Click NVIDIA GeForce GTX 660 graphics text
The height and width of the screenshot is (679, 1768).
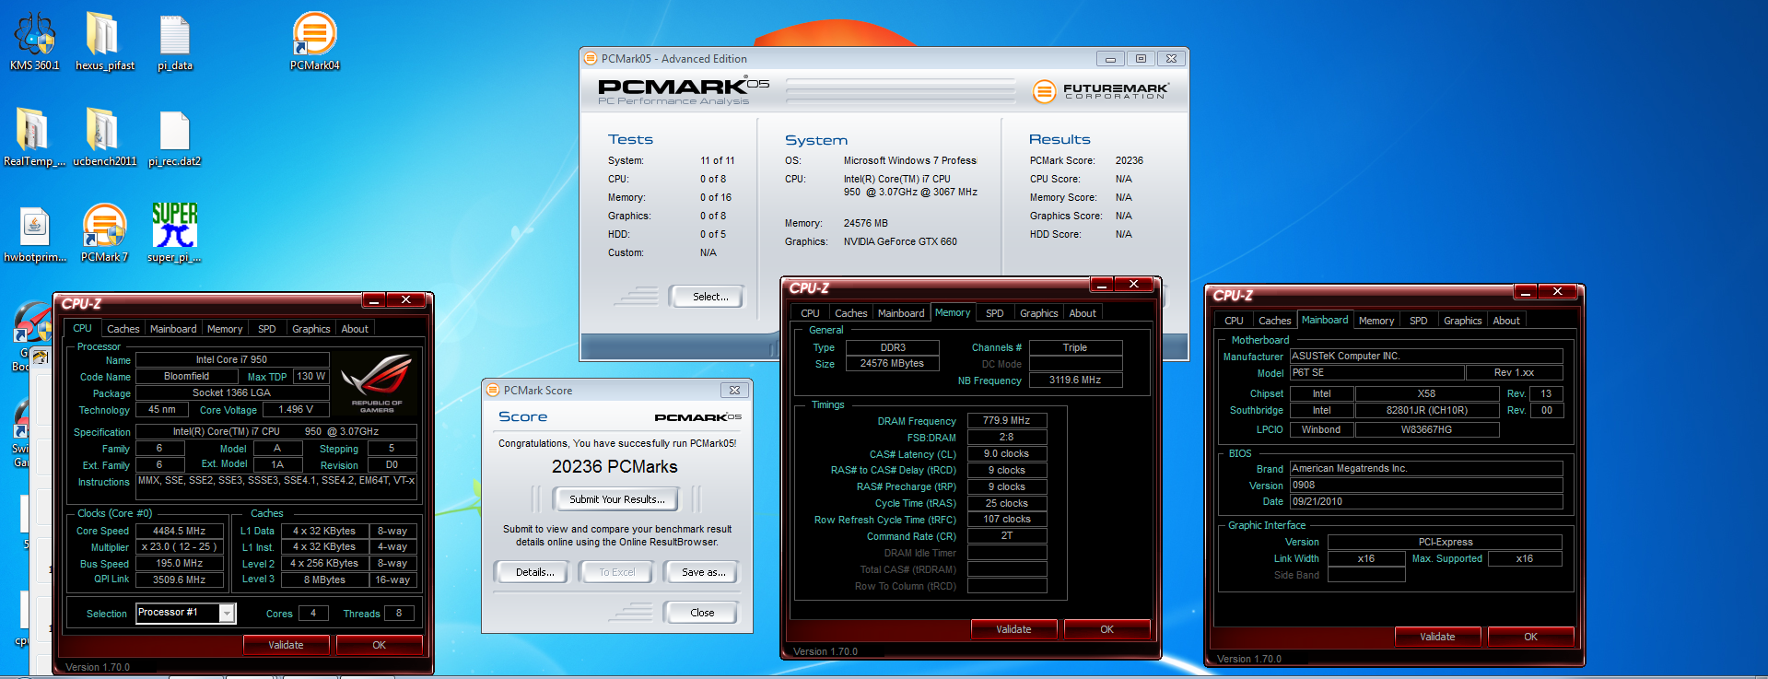click(900, 241)
